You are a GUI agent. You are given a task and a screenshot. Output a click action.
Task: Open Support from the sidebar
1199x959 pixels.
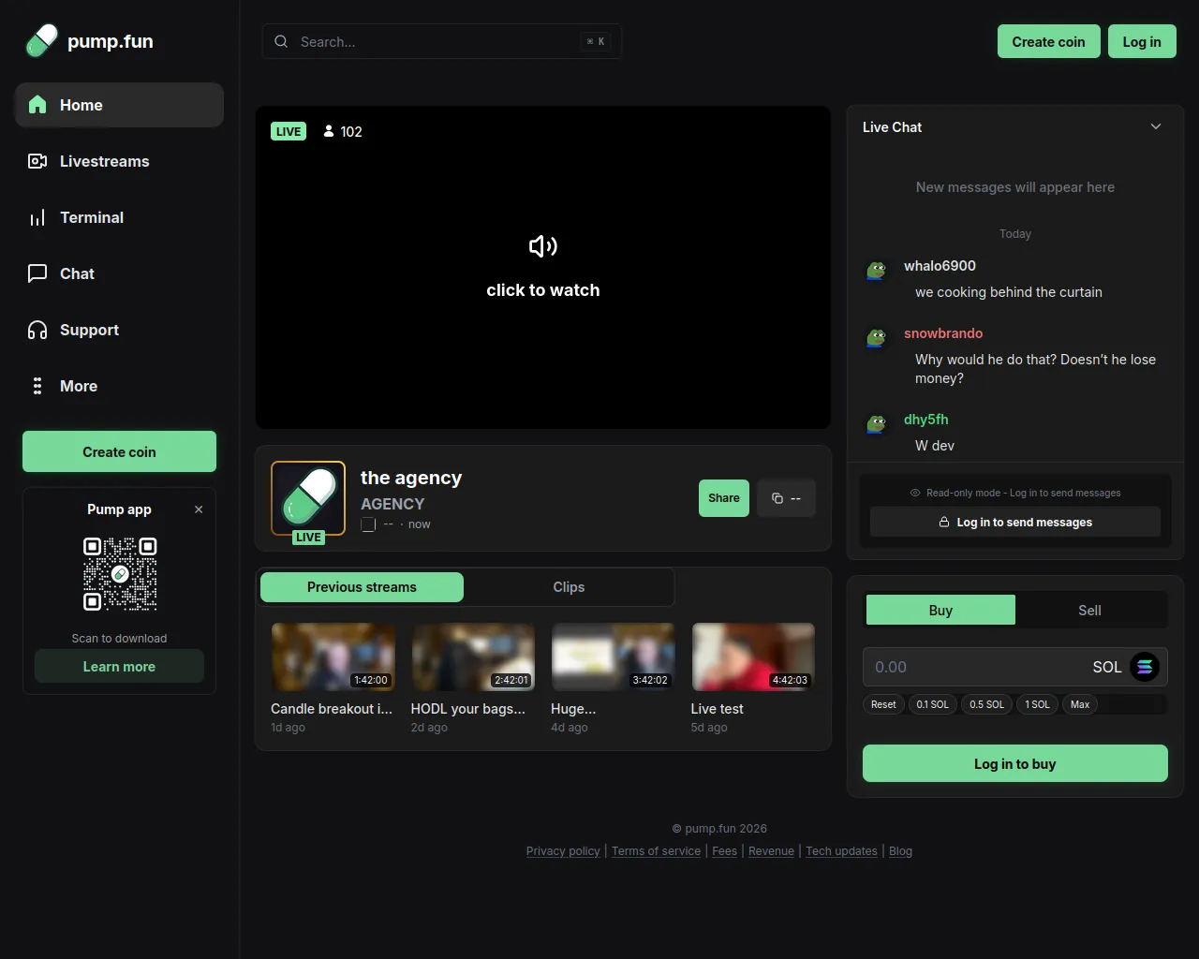point(119,330)
